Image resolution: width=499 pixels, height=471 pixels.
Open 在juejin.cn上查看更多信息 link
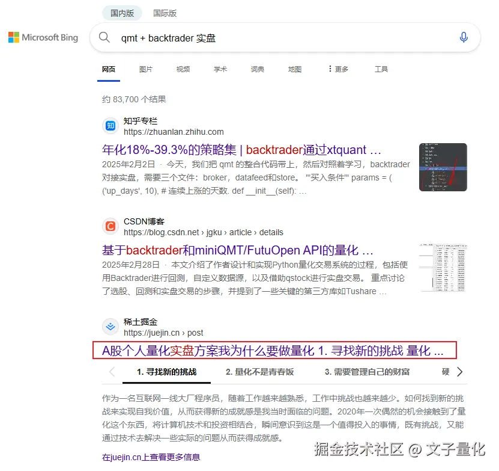(151, 457)
